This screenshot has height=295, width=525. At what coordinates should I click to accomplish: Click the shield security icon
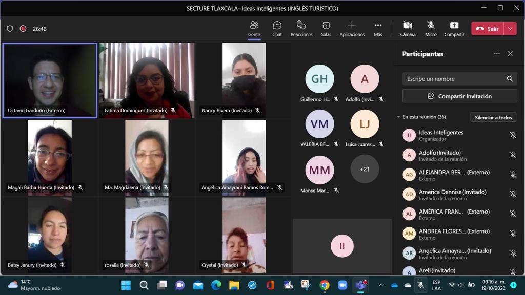[10, 29]
